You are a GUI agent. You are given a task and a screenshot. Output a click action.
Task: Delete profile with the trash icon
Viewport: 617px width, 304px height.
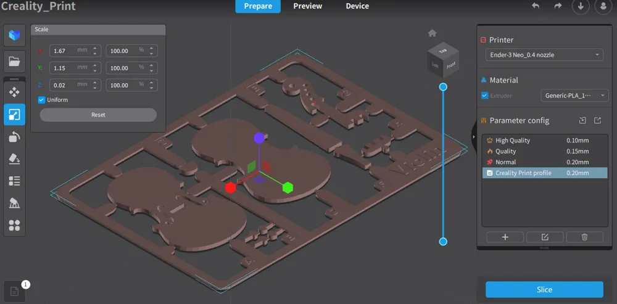[x=584, y=237]
